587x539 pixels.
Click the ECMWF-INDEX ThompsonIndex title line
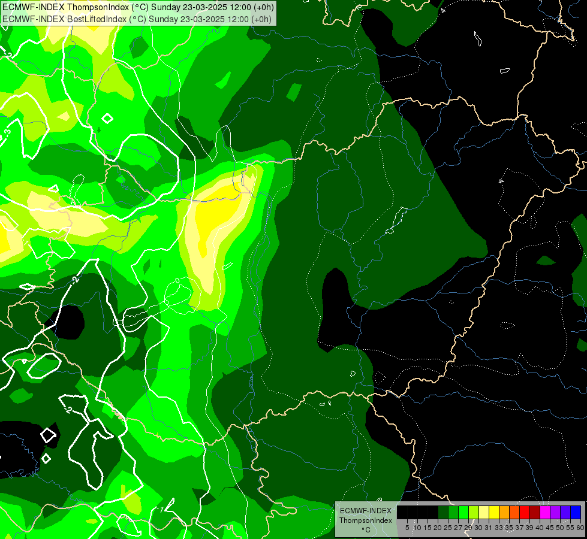pyautogui.click(x=138, y=7)
